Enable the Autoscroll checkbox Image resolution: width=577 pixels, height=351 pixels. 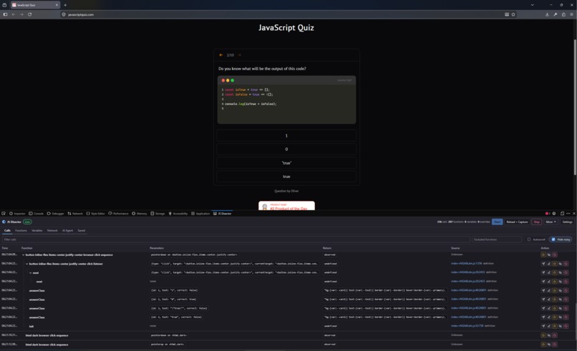[529, 239]
